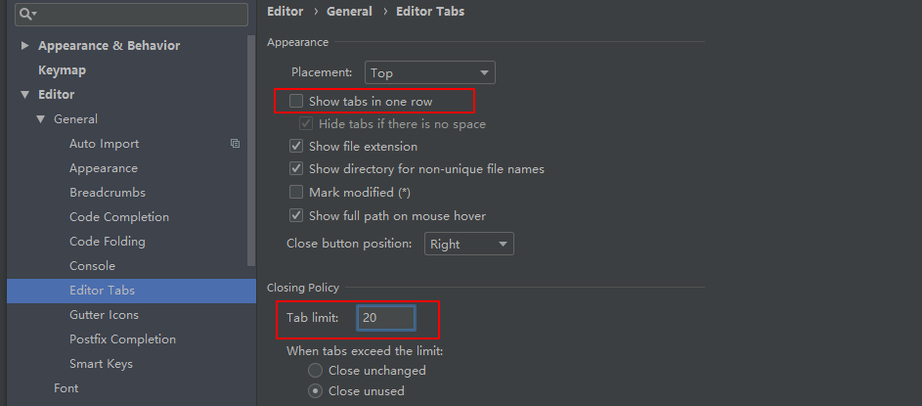Open Smart Keys settings page

[101, 364]
